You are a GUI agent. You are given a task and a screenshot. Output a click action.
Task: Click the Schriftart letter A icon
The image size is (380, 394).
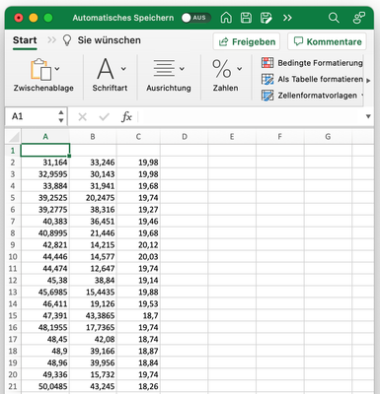(x=106, y=69)
